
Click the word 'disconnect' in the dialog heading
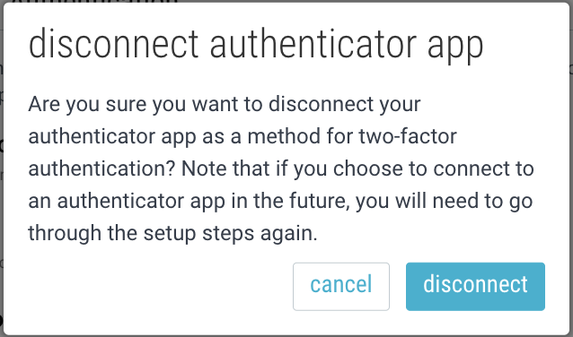tap(113, 44)
